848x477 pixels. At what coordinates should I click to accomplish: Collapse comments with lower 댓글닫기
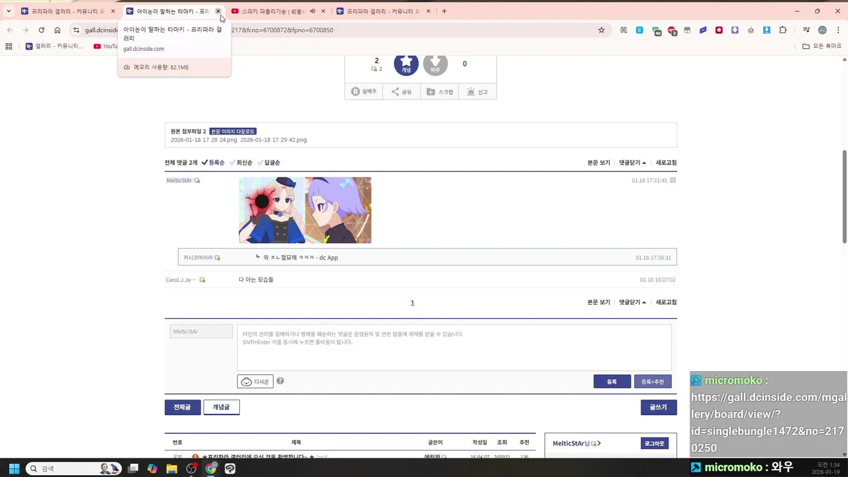point(633,302)
